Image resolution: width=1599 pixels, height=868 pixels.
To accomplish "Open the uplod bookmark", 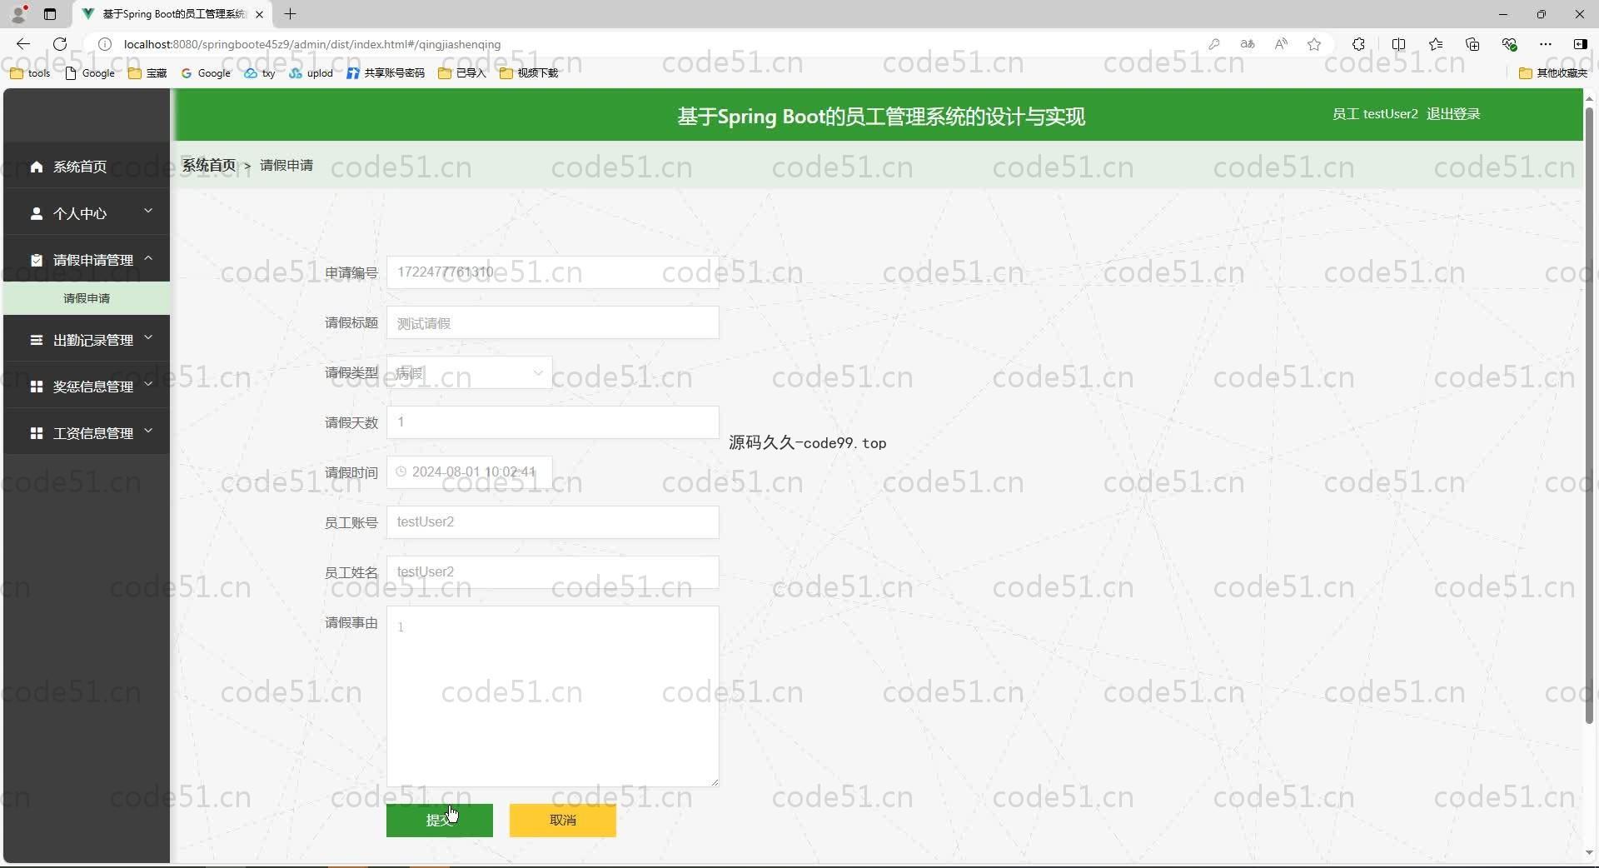I will (x=311, y=73).
